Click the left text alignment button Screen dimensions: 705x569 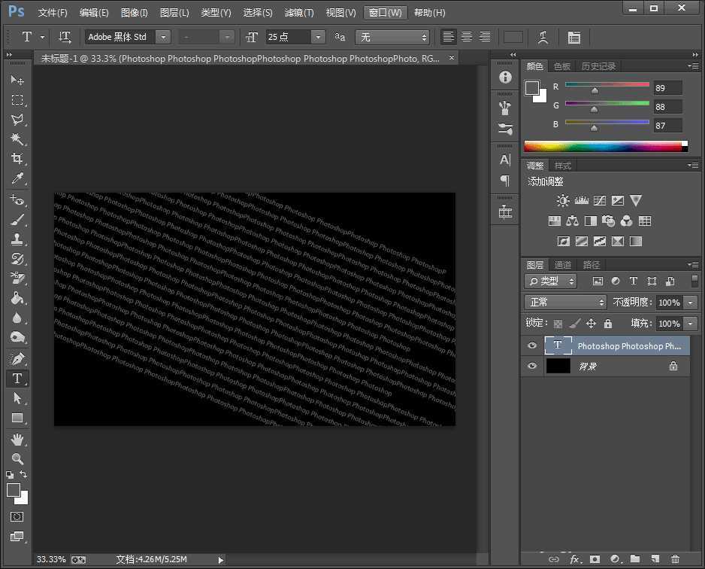pyautogui.click(x=447, y=36)
